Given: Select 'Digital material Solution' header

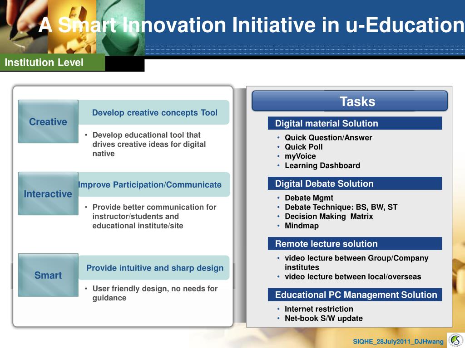Looking at the screenshot, I should (355, 123).
